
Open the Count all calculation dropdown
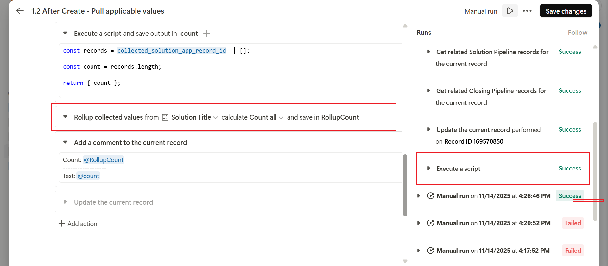pyautogui.click(x=281, y=118)
